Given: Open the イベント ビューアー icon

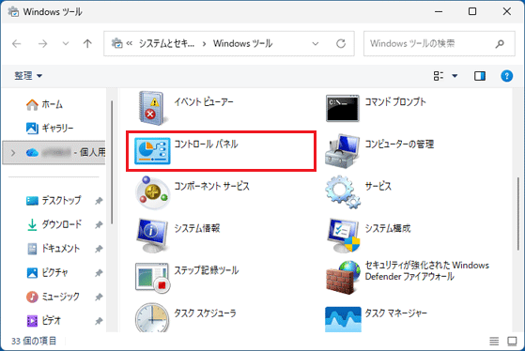Looking at the screenshot, I should point(152,108).
